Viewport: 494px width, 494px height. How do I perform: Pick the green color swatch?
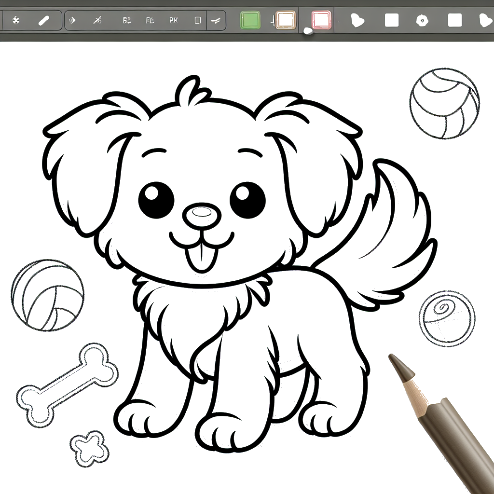pos(250,21)
